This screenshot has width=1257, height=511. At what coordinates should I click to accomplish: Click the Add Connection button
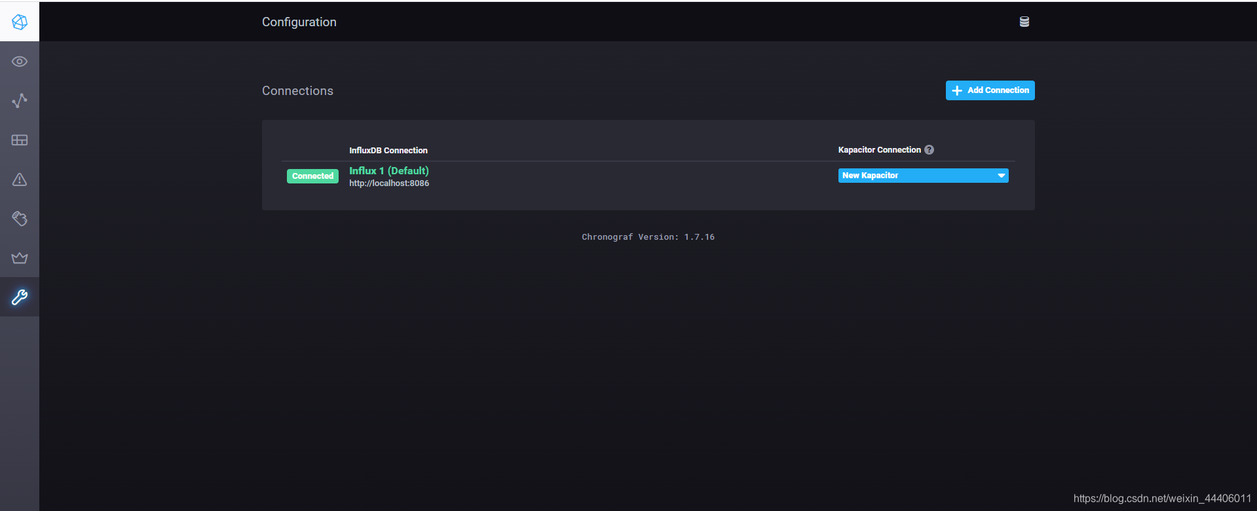[990, 90]
